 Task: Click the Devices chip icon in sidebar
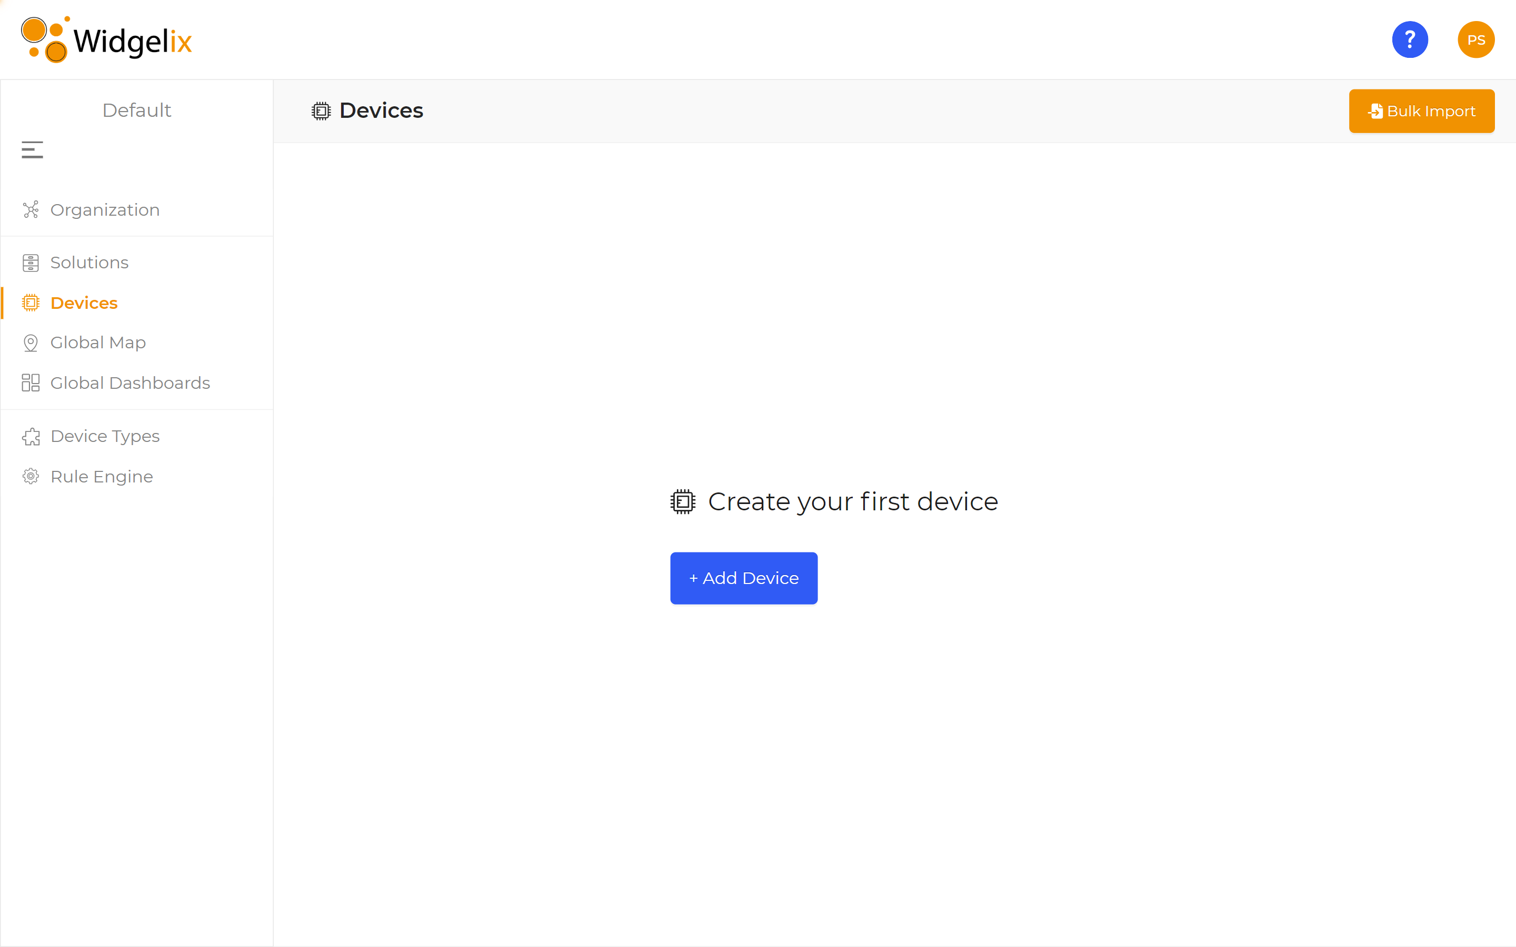pyautogui.click(x=31, y=303)
